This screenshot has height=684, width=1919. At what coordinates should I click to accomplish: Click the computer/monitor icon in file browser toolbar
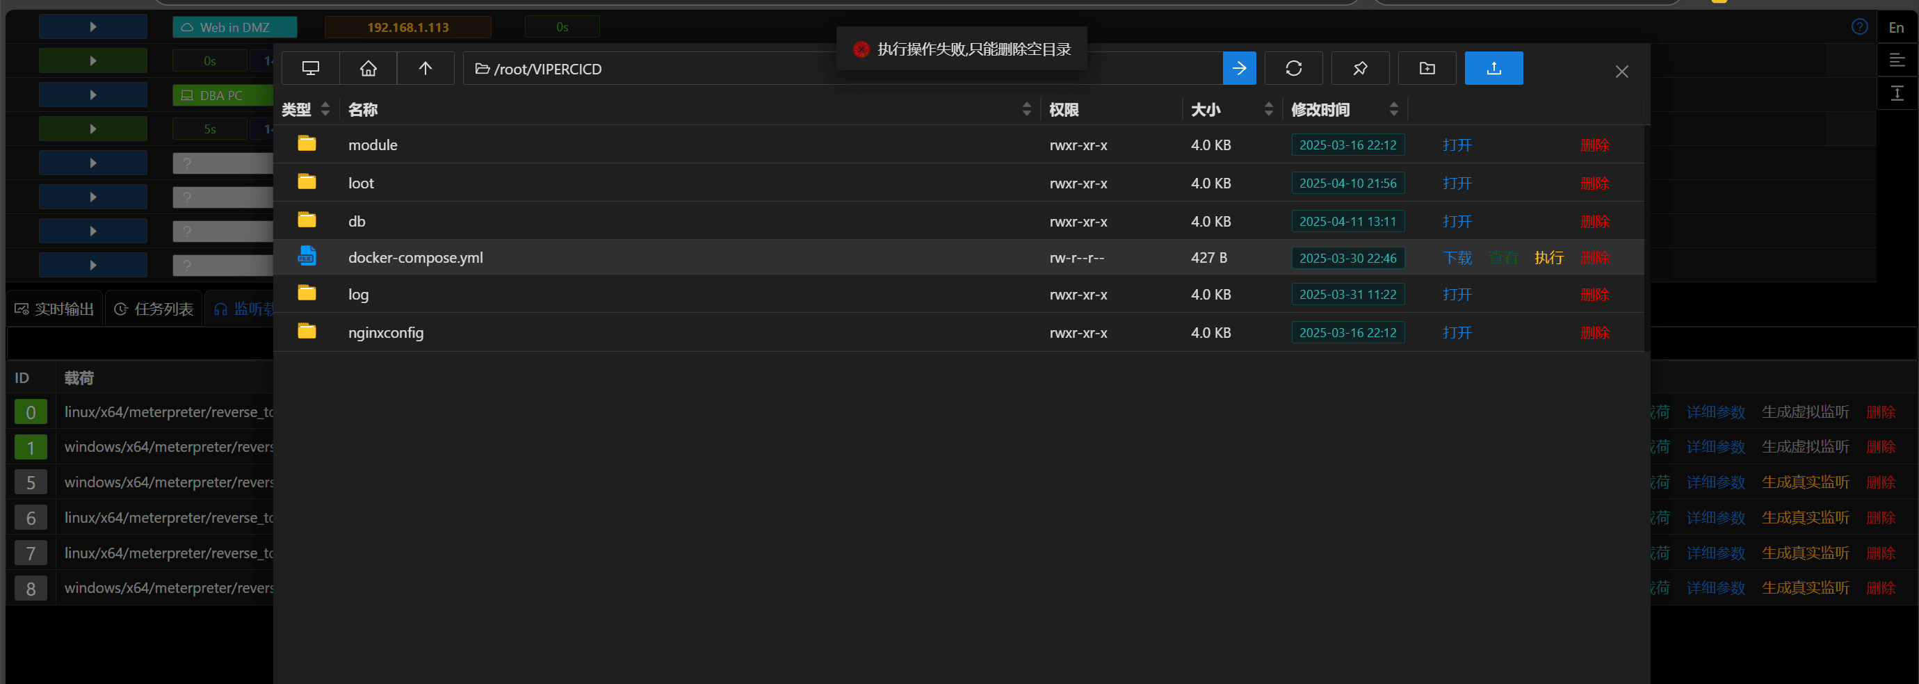point(311,69)
